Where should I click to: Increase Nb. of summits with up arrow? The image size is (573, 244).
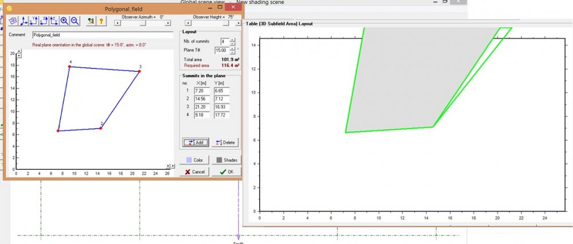233,39
